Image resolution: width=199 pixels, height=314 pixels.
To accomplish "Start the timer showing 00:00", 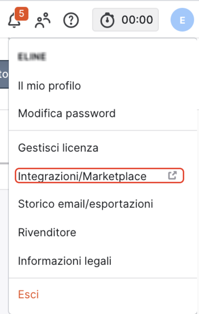I will point(126,20).
